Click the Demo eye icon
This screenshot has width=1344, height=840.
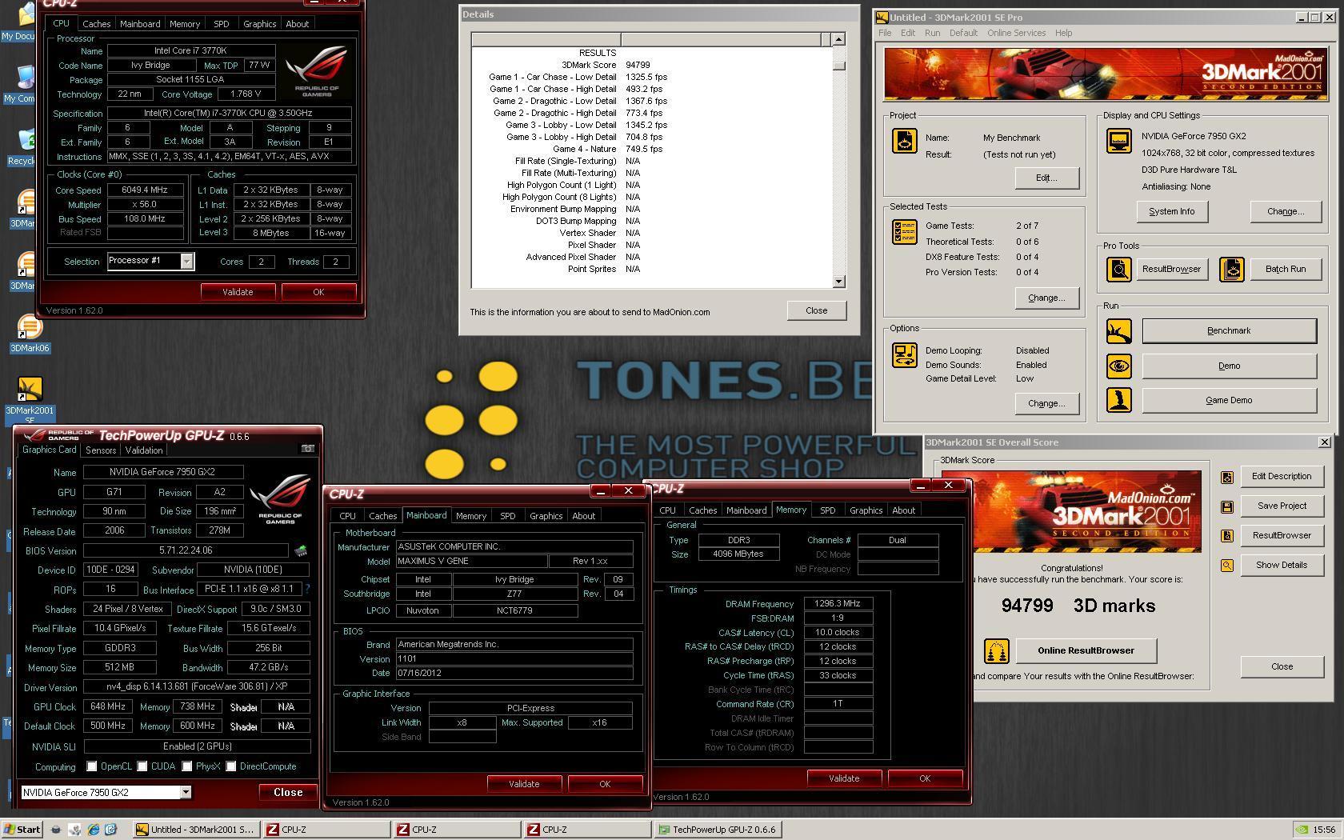point(1118,366)
